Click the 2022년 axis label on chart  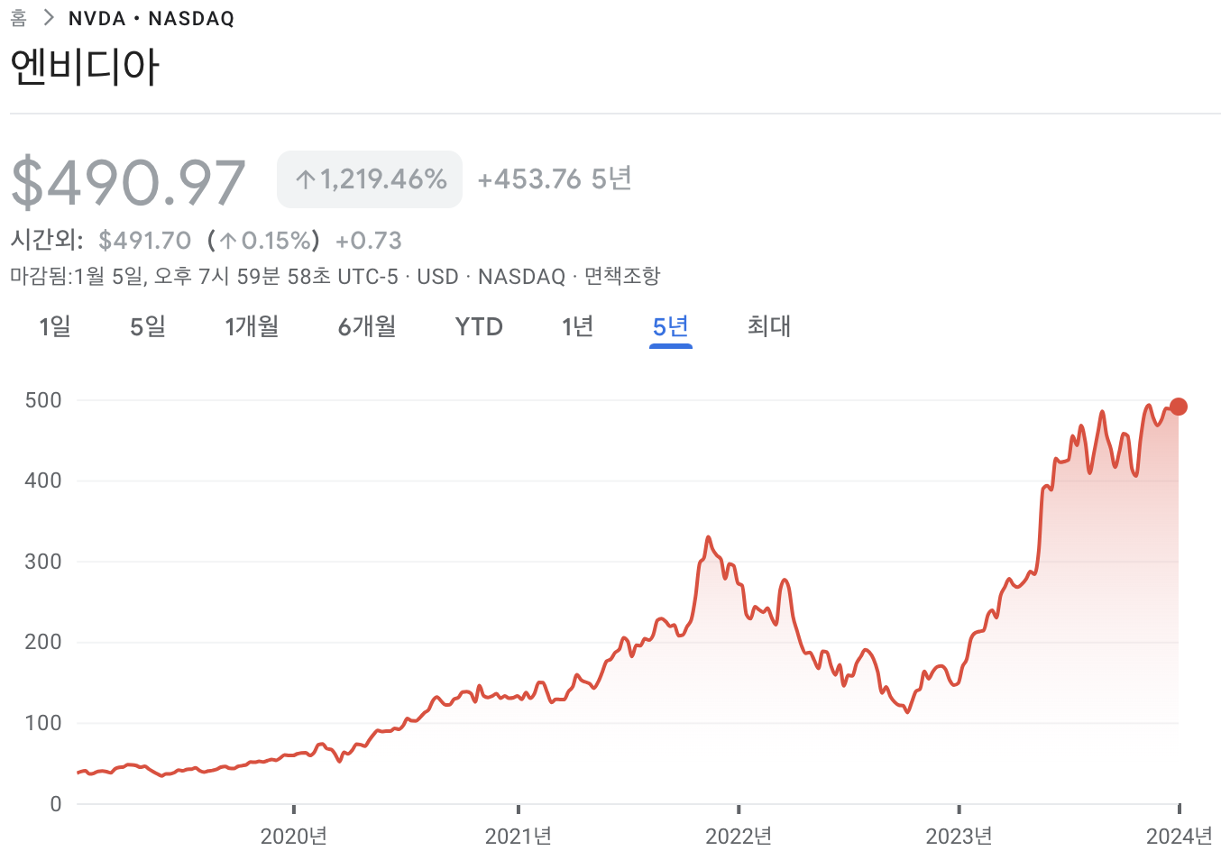[739, 836]
